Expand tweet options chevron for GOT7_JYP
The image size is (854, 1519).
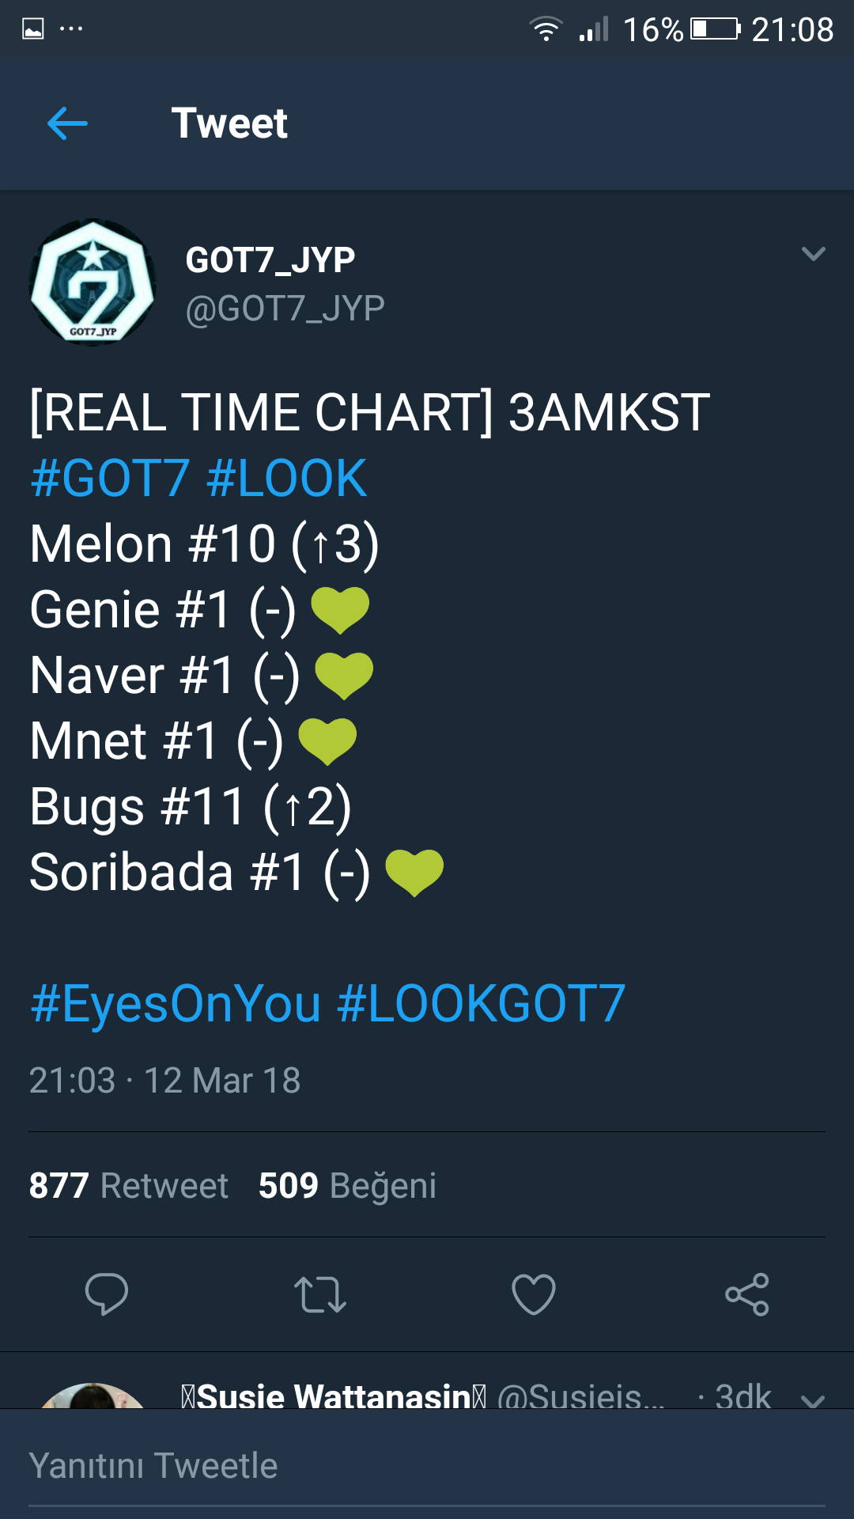click(813, 254)
